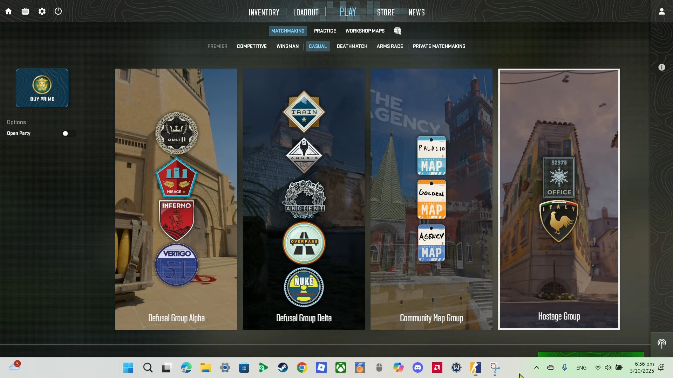The width and height of the screenshot is (673, 378).
Task: Click the ENG language indicator
Action: click(x=581, y=367)
